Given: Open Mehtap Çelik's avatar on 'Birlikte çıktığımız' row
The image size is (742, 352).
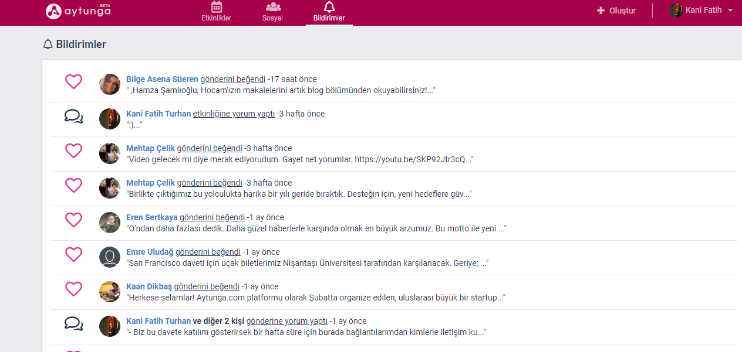Looking at the screenshot, I should (x=110, y=188).
